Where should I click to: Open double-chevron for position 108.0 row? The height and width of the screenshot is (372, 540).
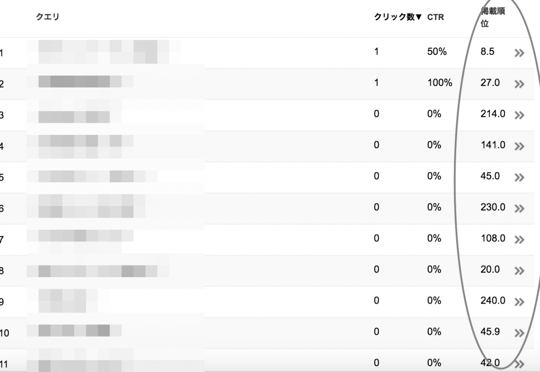click(x=519, y=240)
